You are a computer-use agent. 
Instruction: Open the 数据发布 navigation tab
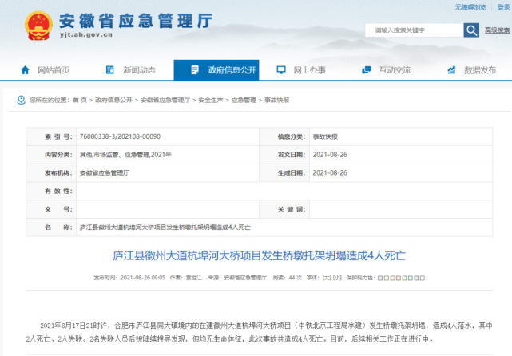471,69
